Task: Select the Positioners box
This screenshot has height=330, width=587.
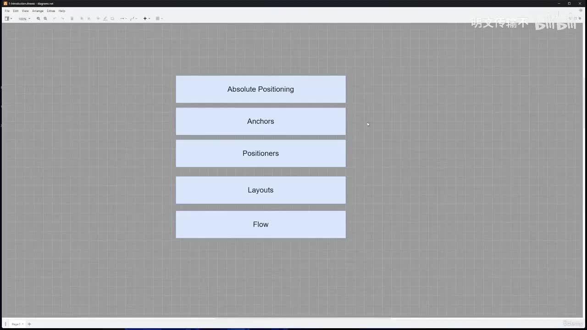Action: [260, 154]
